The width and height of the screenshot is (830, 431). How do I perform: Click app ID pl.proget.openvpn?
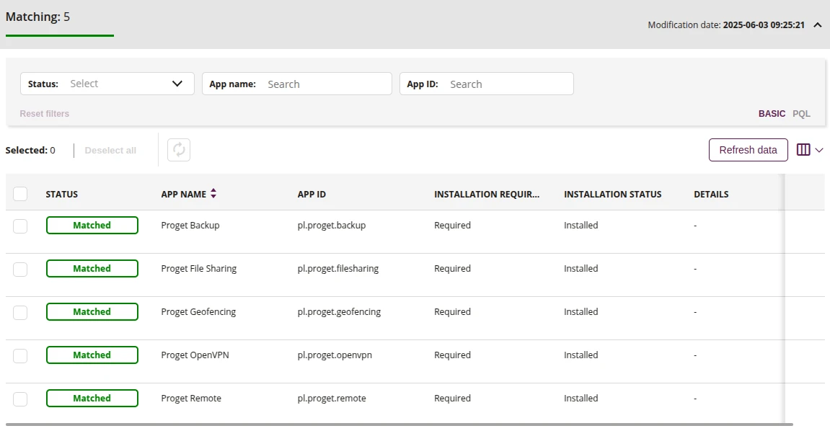[335, 355]
